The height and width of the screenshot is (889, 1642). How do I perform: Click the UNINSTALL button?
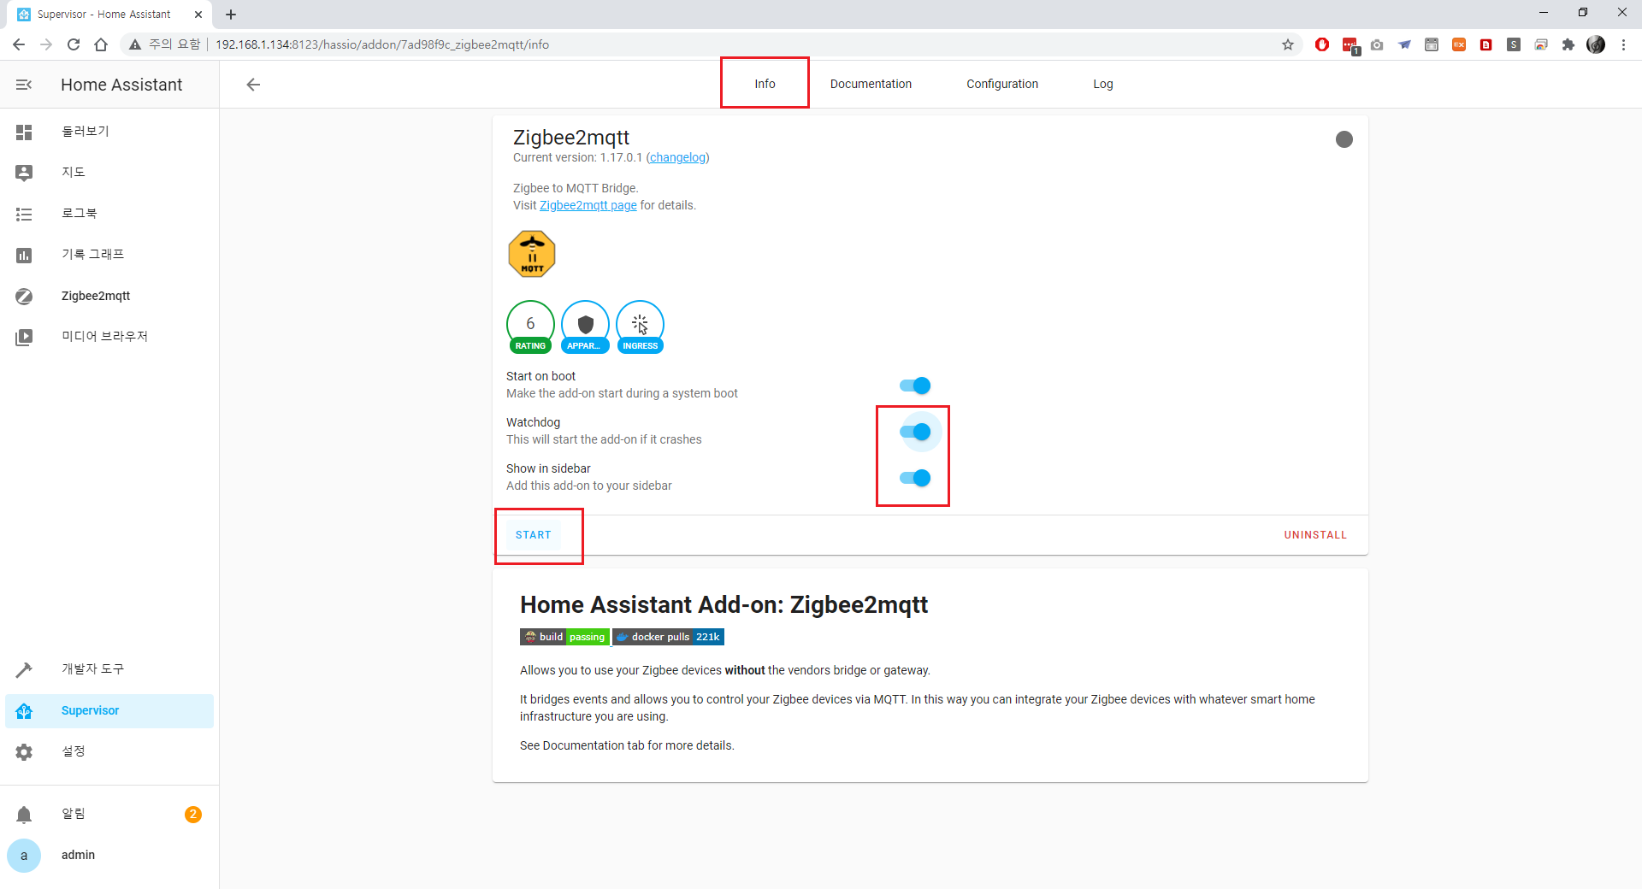tap(1315, 535)
